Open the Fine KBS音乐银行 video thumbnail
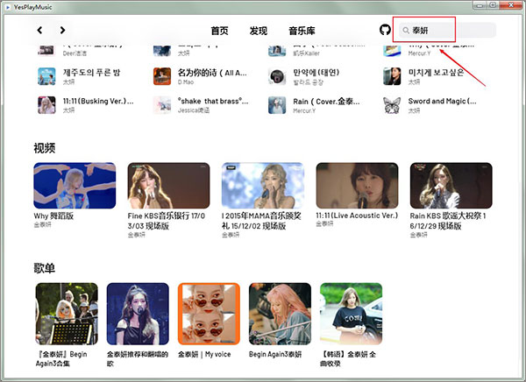The width and height of the screenshot is (526, 382). tap(168, 185)
